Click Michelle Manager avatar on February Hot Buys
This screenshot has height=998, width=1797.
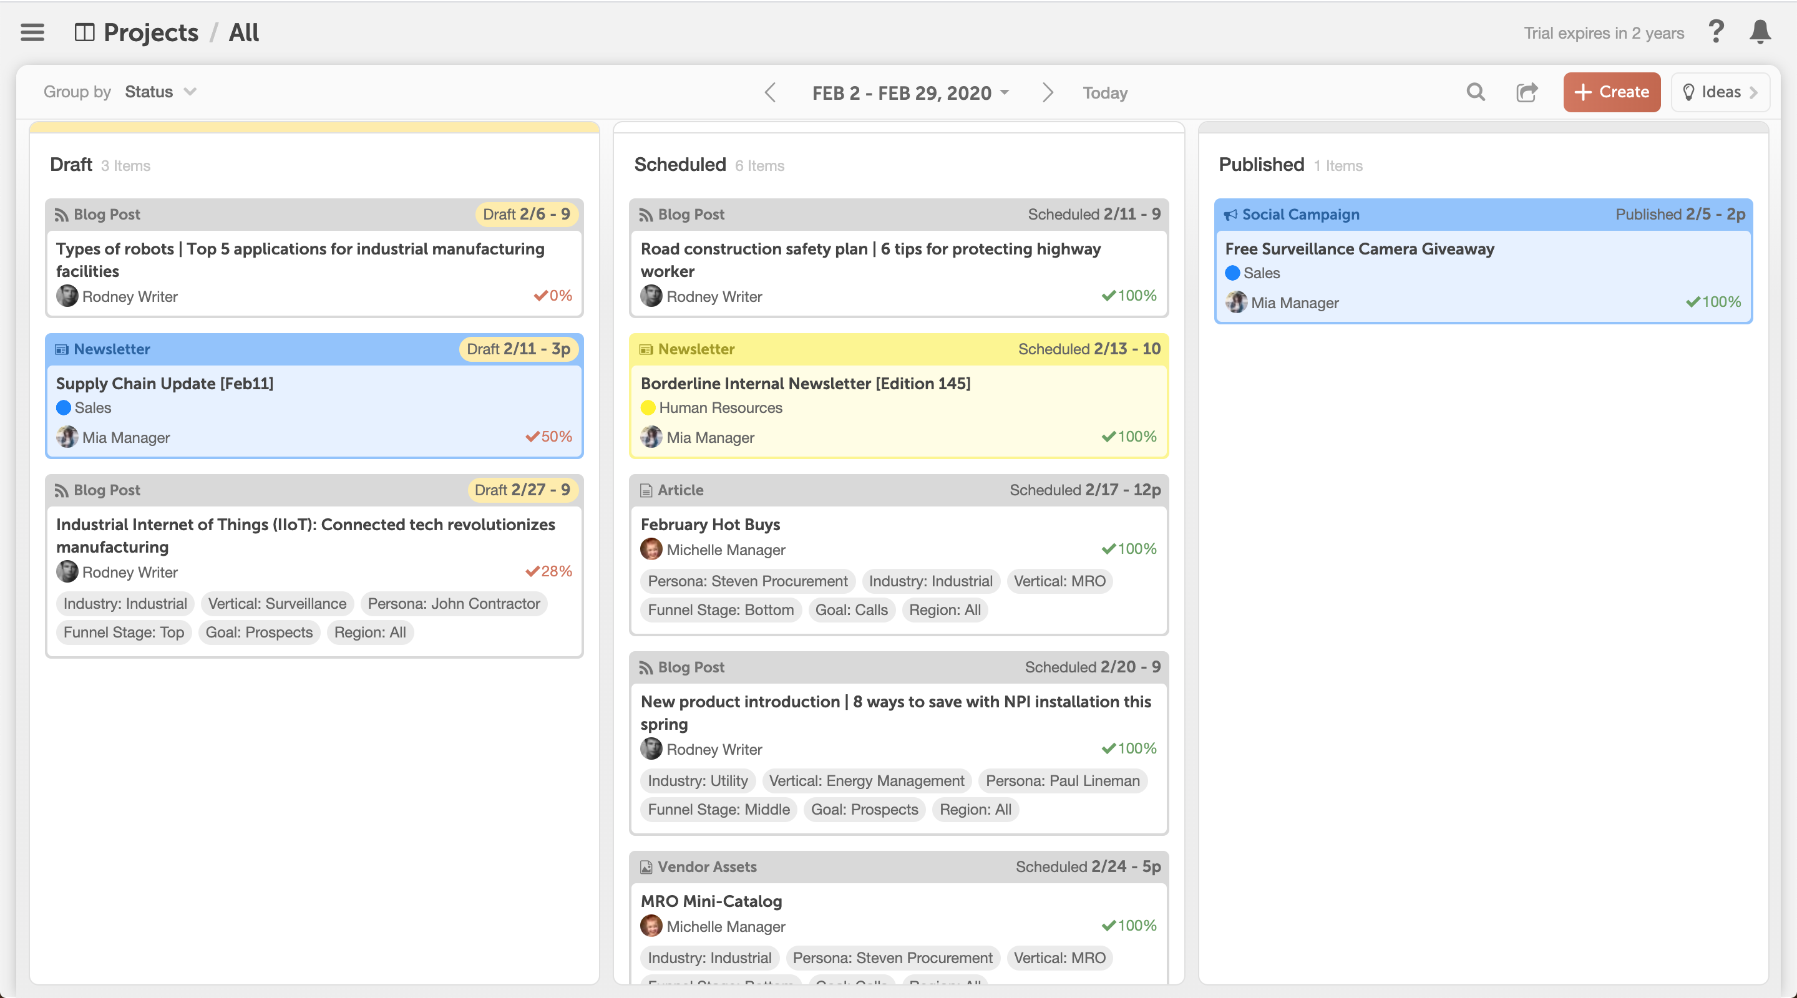pyautogui.click(x=651, y=550)
